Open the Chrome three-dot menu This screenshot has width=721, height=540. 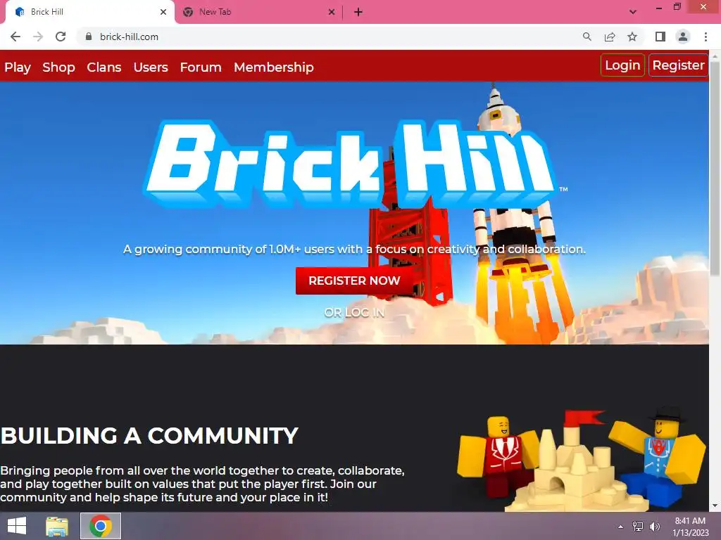pyautogui.click(x=706, y=37)
